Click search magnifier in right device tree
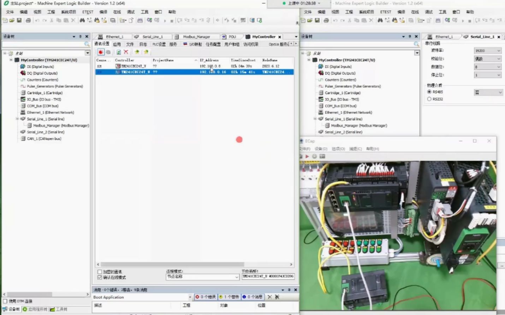 click(416, 44)
